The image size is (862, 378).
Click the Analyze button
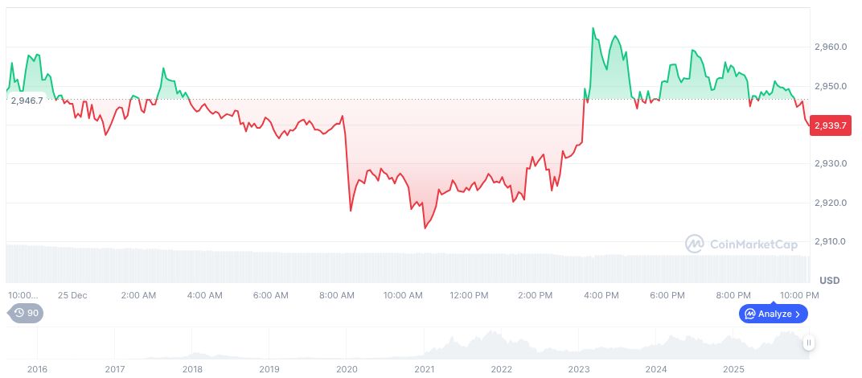point(773,314)
